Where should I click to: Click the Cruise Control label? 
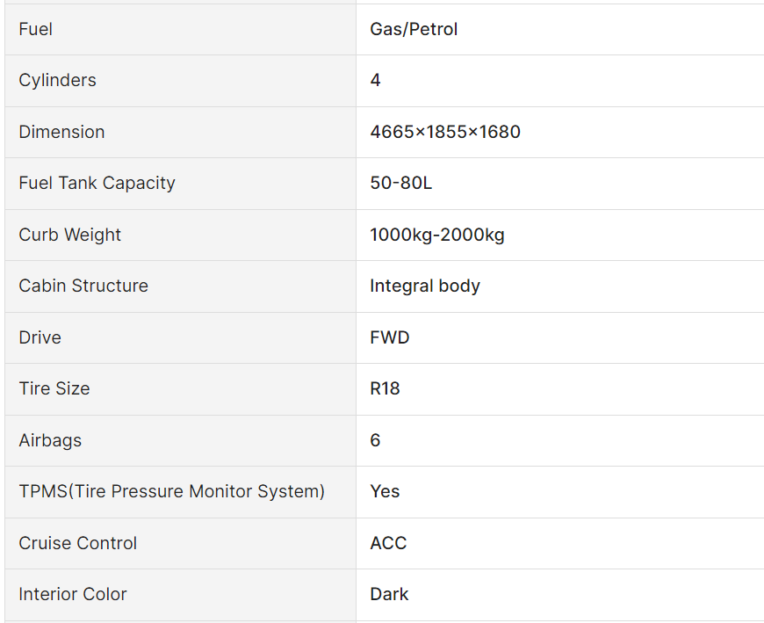pyautogui.click(x=78, y=544)
